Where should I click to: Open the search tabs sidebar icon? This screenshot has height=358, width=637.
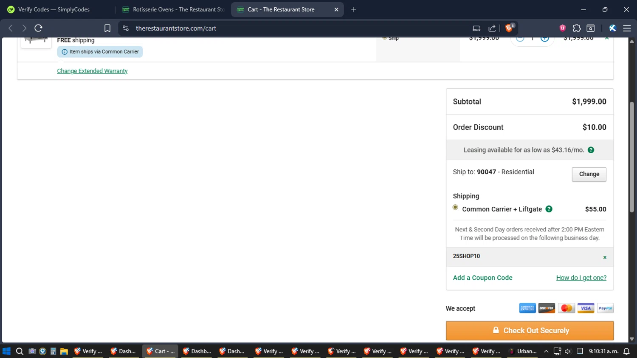click(x=591, y=28)
